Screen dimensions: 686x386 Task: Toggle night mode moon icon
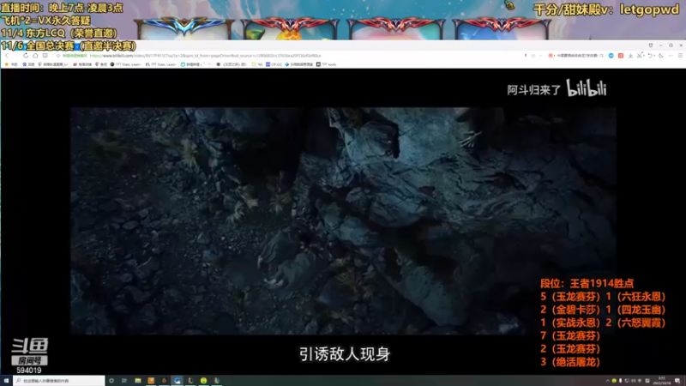(x=660, y=56)
